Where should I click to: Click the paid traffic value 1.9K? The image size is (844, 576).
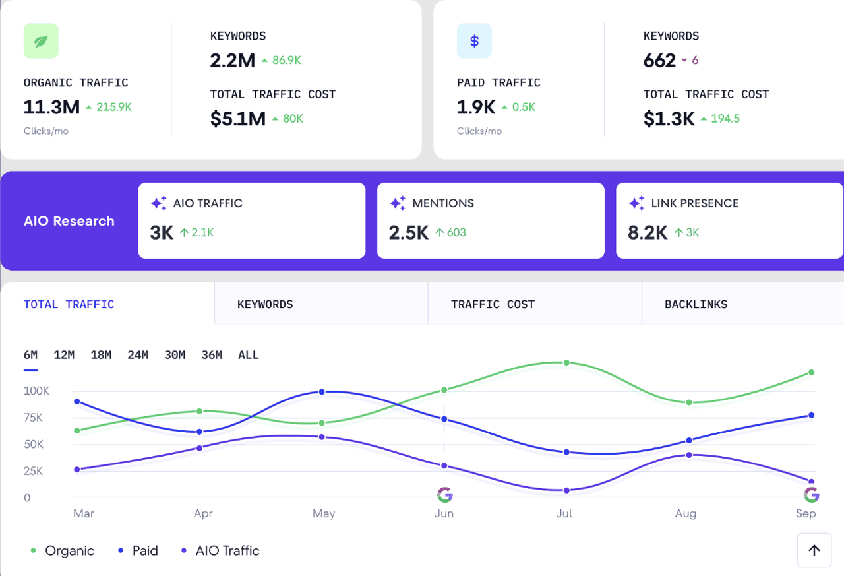click(476, 107)
